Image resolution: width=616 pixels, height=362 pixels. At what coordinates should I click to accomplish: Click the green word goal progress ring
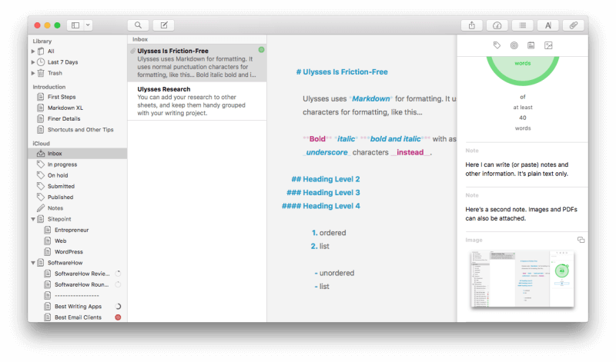click(x=523, y=71)
